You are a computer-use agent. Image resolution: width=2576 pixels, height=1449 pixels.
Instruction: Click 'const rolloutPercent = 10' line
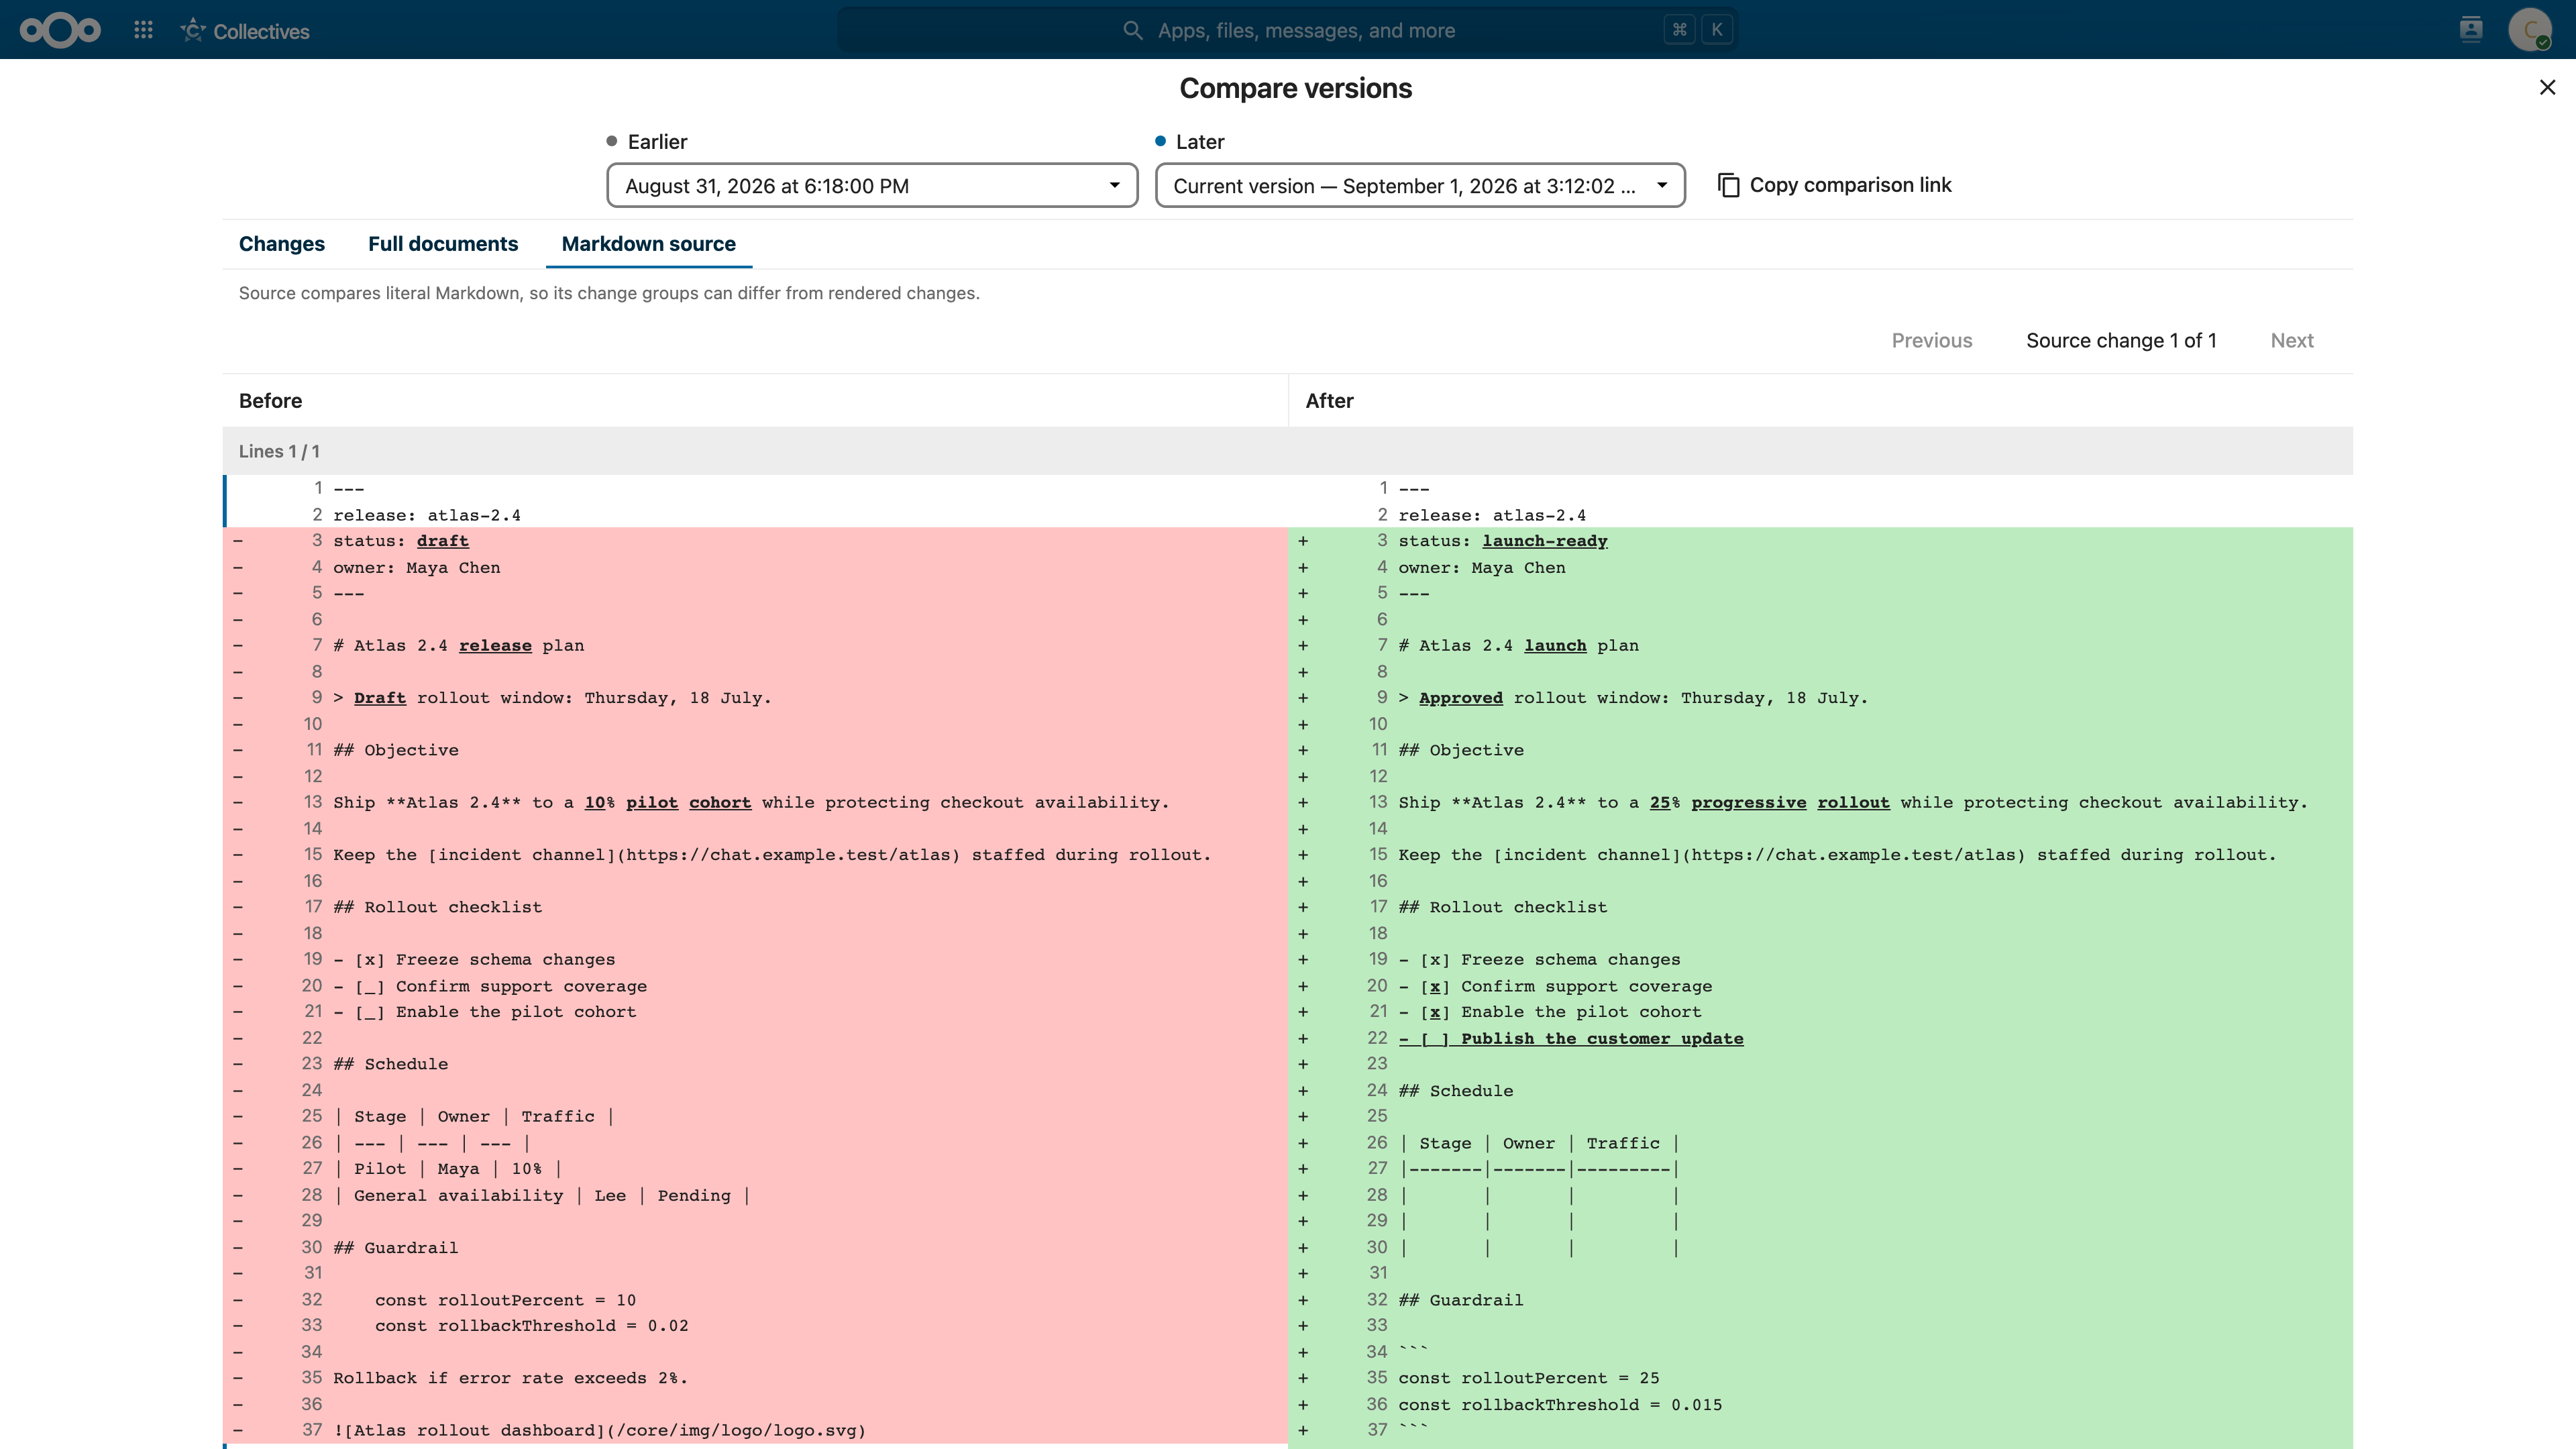[505, 1301]
